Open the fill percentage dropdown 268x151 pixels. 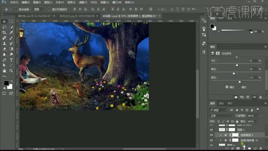coord(257,121)
